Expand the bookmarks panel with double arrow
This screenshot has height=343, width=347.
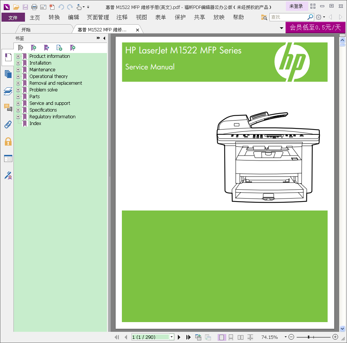98,38
